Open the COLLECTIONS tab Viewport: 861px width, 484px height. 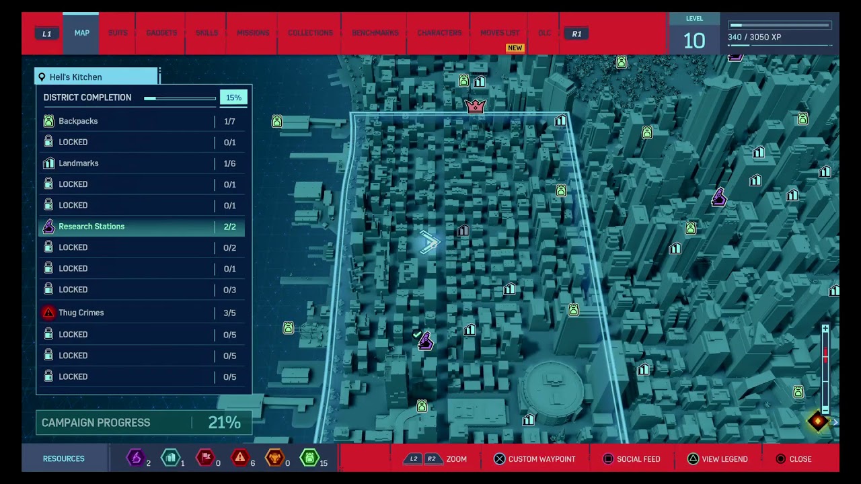[x=310, y=33]
